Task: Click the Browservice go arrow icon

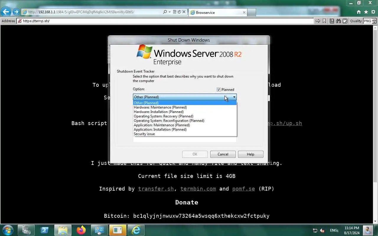Action: tap(318, 21)
